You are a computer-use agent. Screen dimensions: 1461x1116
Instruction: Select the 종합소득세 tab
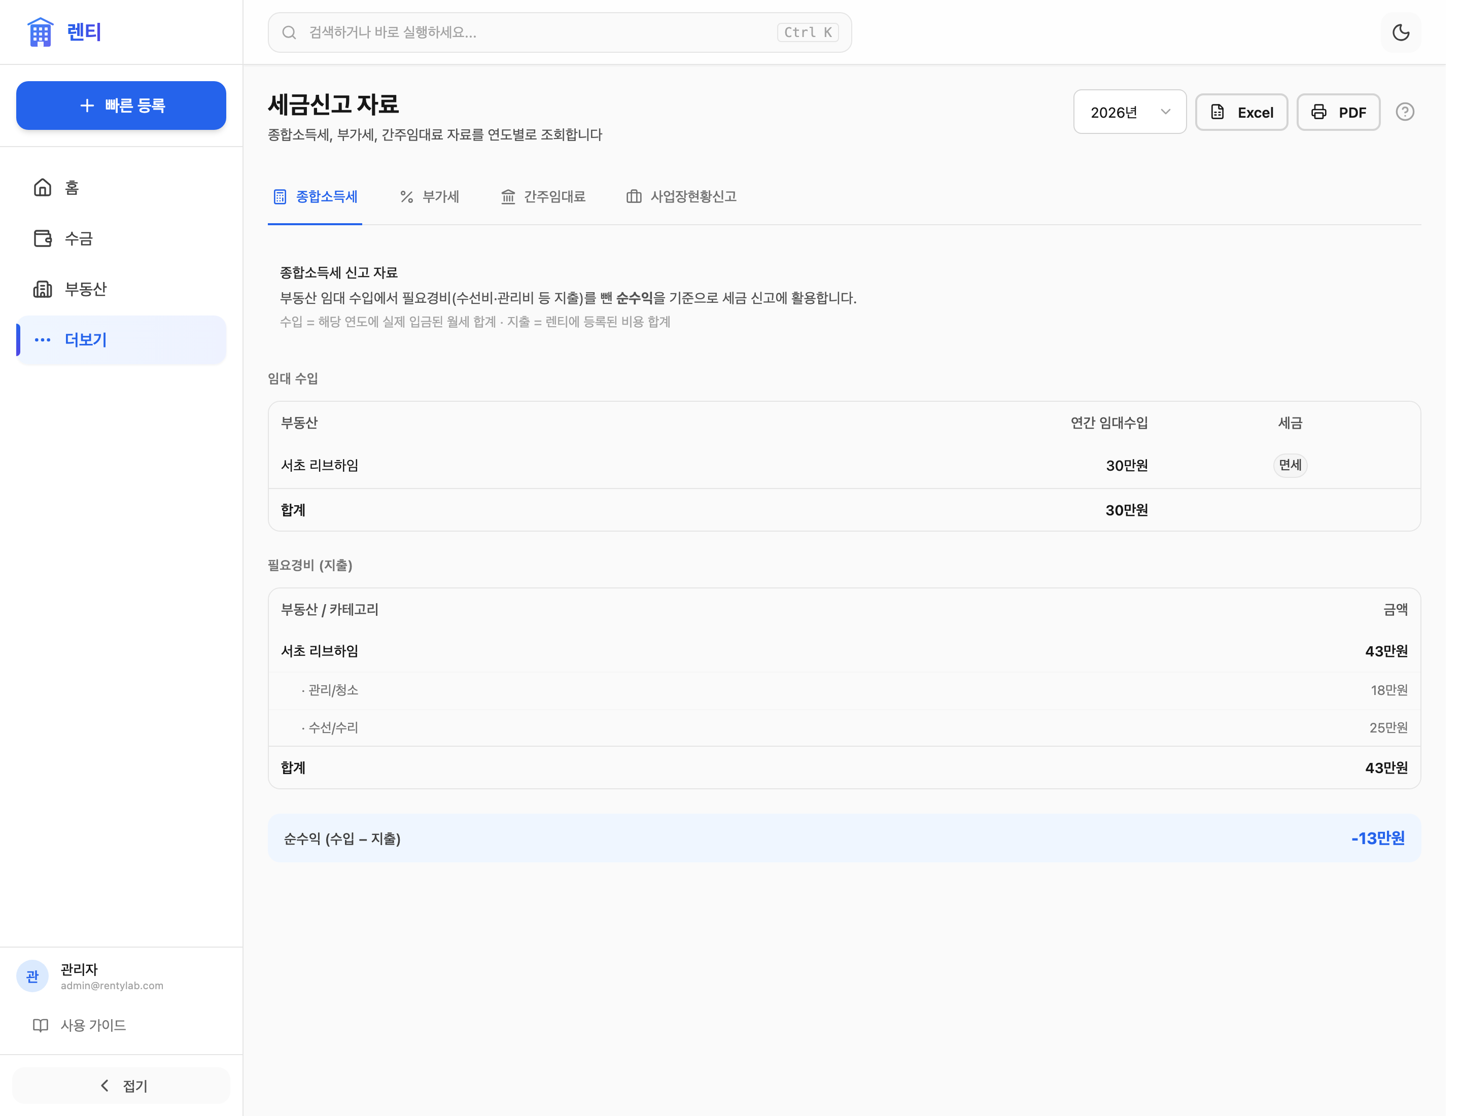pyautogui.click(x=315, y=197)
